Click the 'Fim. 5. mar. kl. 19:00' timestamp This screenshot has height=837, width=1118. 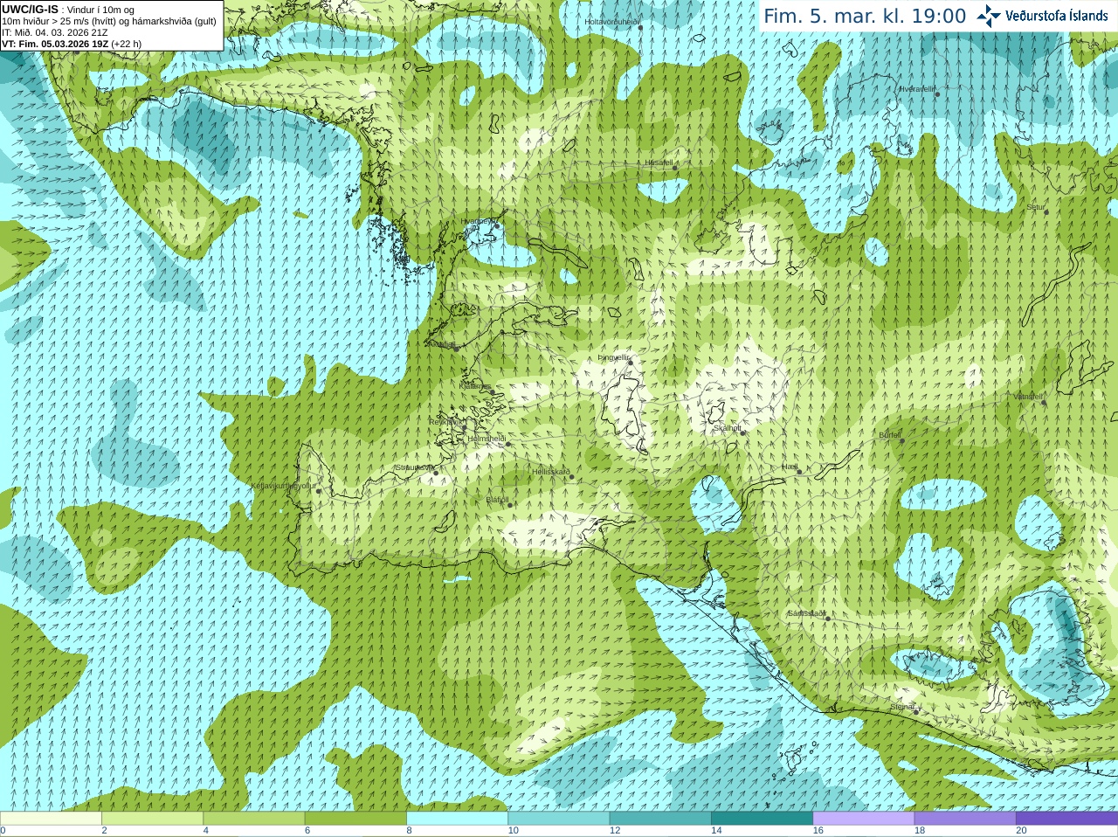[x=865, y=16]
